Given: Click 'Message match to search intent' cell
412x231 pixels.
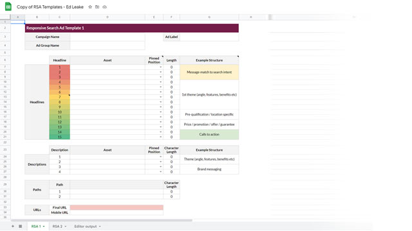Looking at the screenshot, I should coord(209,72).
